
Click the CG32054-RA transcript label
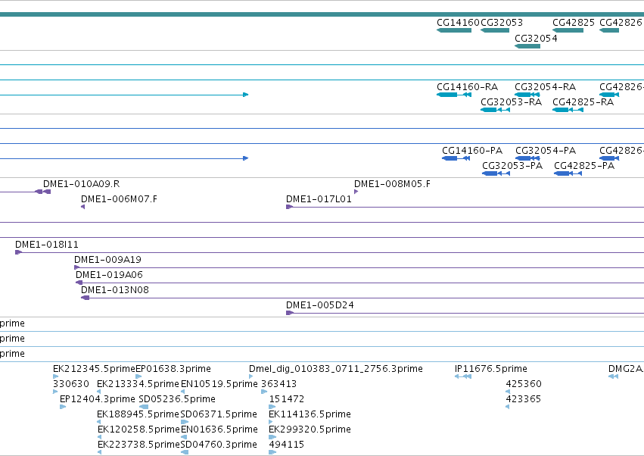[x=546, y=87]
